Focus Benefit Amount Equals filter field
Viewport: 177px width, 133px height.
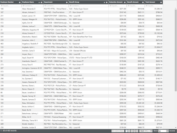(137, 6)
